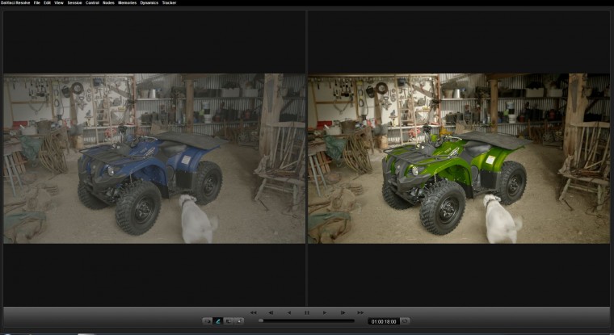
Task: Click the fast forward button
Action: (x=360, y=312)
